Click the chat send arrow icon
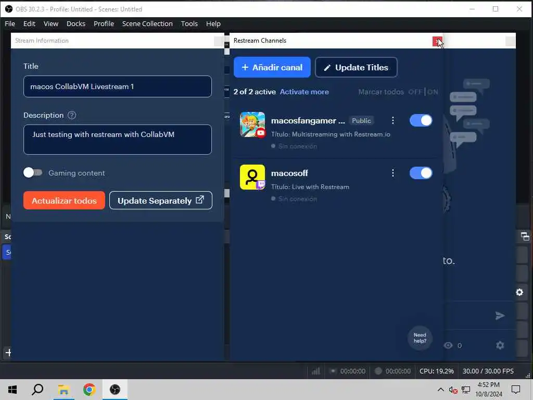533x400 pixels. point(500,316)
